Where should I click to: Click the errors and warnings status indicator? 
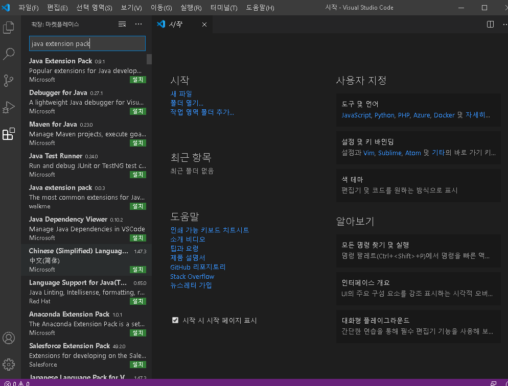pos(17,383)
